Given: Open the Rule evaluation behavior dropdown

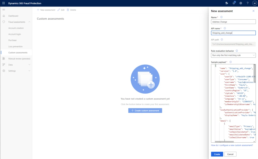Looking at the screenshot, I should tap(233, 55).
